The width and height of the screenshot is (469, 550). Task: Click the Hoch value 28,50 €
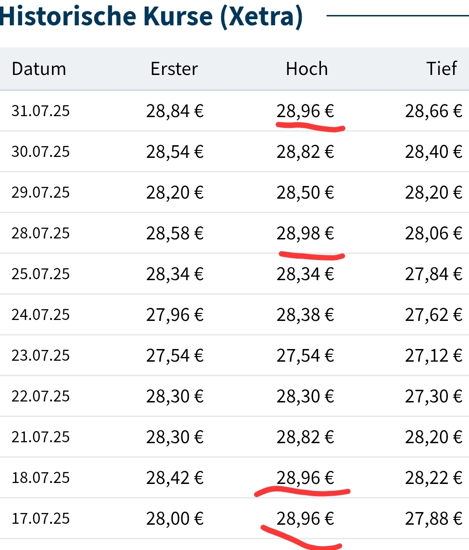click(305, 192)
